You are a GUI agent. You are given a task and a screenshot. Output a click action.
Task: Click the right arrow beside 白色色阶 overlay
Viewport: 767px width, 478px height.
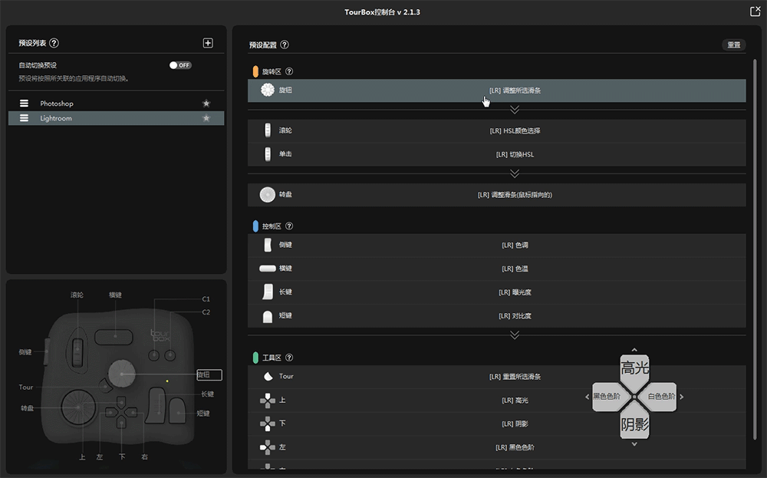pyautogui.click(x=681, y=397)
